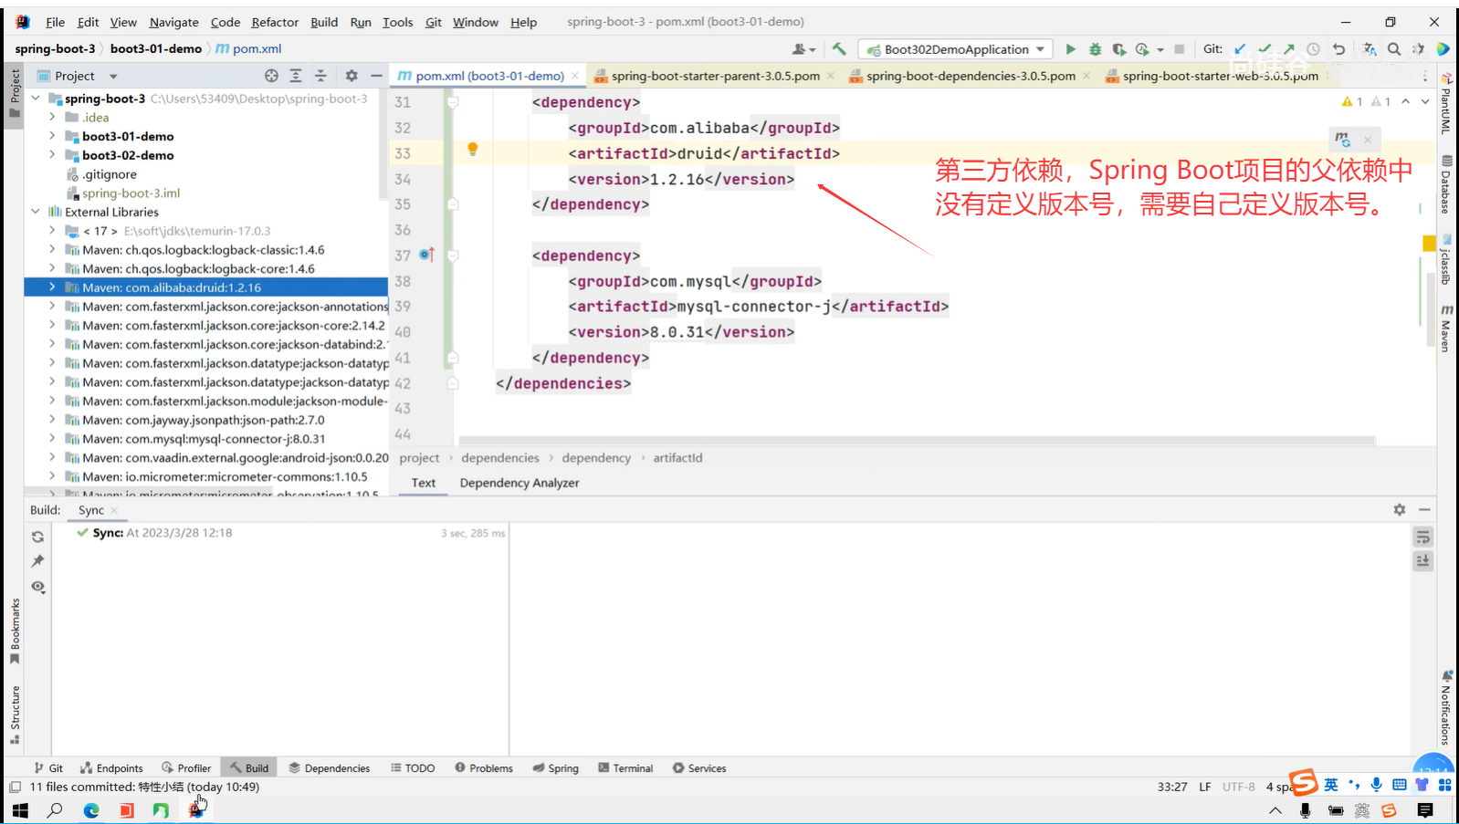1459x824 pixels.
Task: Expand Maven com.alibaba:druid:1.2.16 library
Action: point(52,287)
